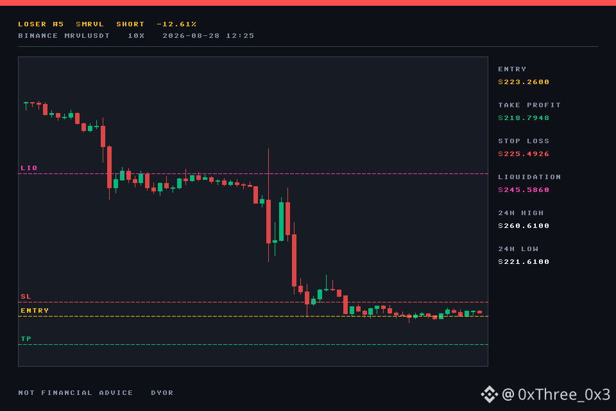Click the "-12.61%" loss value
The image size is (616, 411).
(176, 24)
